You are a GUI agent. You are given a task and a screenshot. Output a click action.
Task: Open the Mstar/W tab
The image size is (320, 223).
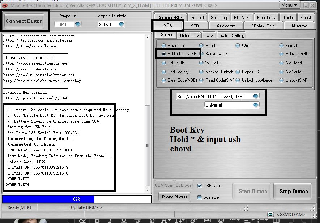[x=299, y=26]
